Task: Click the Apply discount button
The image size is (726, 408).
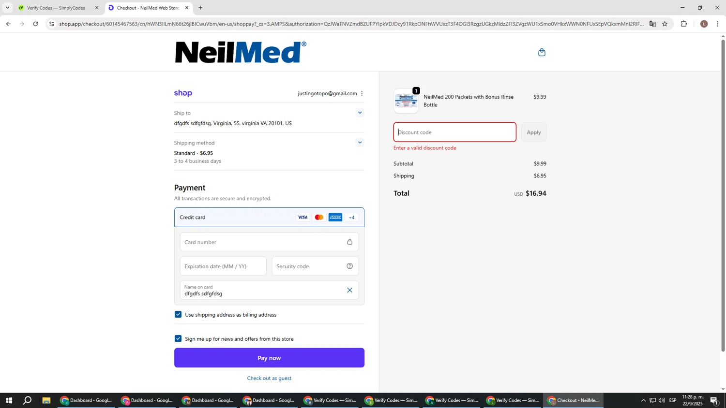Action: coord(534,132)
